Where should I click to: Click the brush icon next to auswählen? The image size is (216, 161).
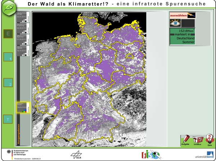point(192,15)
